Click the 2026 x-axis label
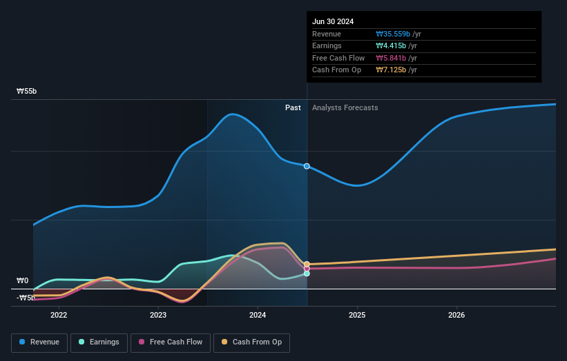Viewport: 567px width, 361px height. [457, 315]
